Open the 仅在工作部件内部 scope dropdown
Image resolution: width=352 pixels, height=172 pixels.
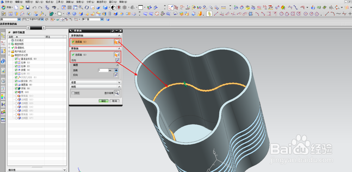tap(42, 20)
